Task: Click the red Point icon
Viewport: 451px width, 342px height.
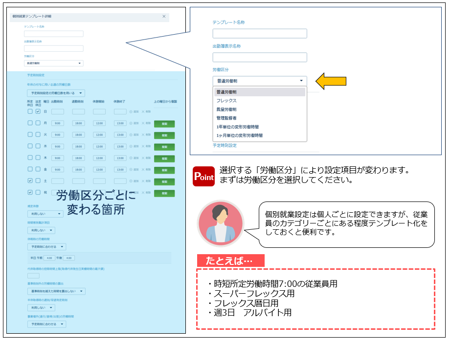Action: click(x=203, y=176)
